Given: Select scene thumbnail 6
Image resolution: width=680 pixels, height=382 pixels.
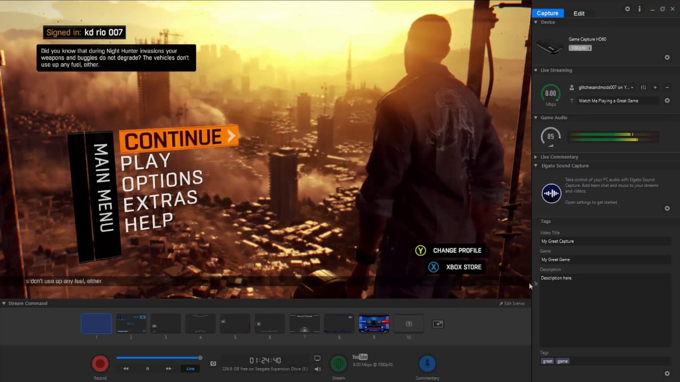Looking at the screenshot, I should pos(270,323).
